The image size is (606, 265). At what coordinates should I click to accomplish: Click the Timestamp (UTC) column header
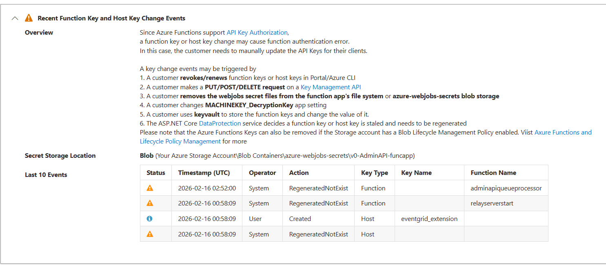(x=204, y=173)
